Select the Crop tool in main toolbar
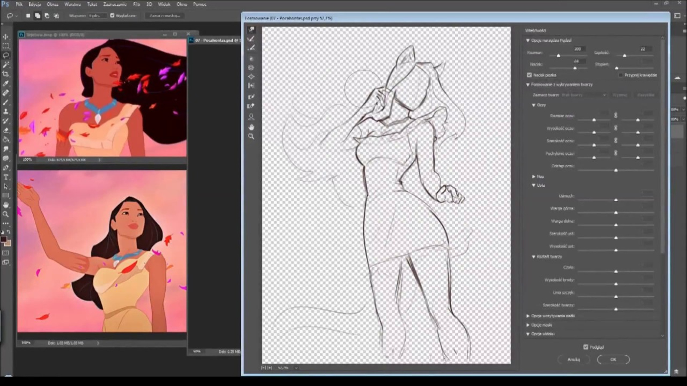This screenshot has height=386, width=687. coord(6,74)
